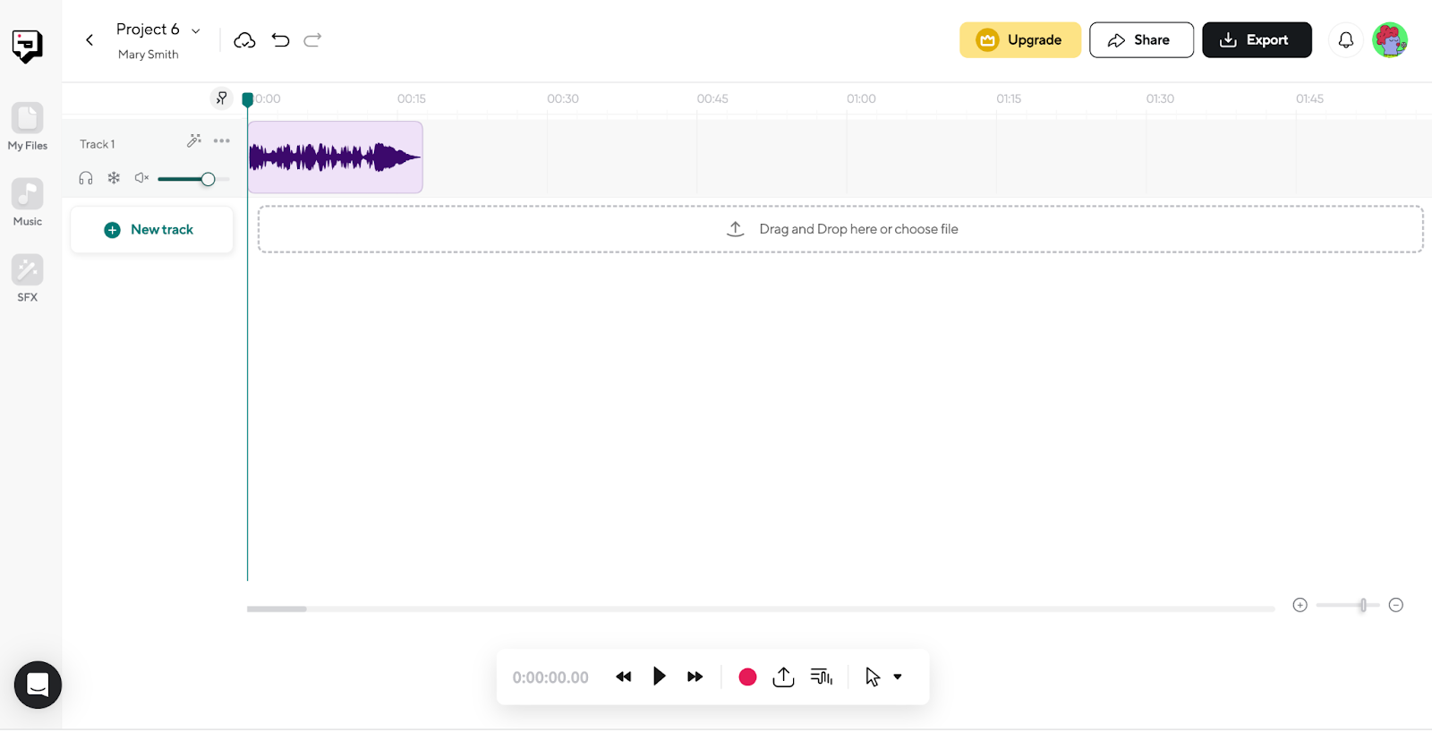Click the New track button
Image resolution: width=1432 pixels, height=732 pixels.
(152, 230)
